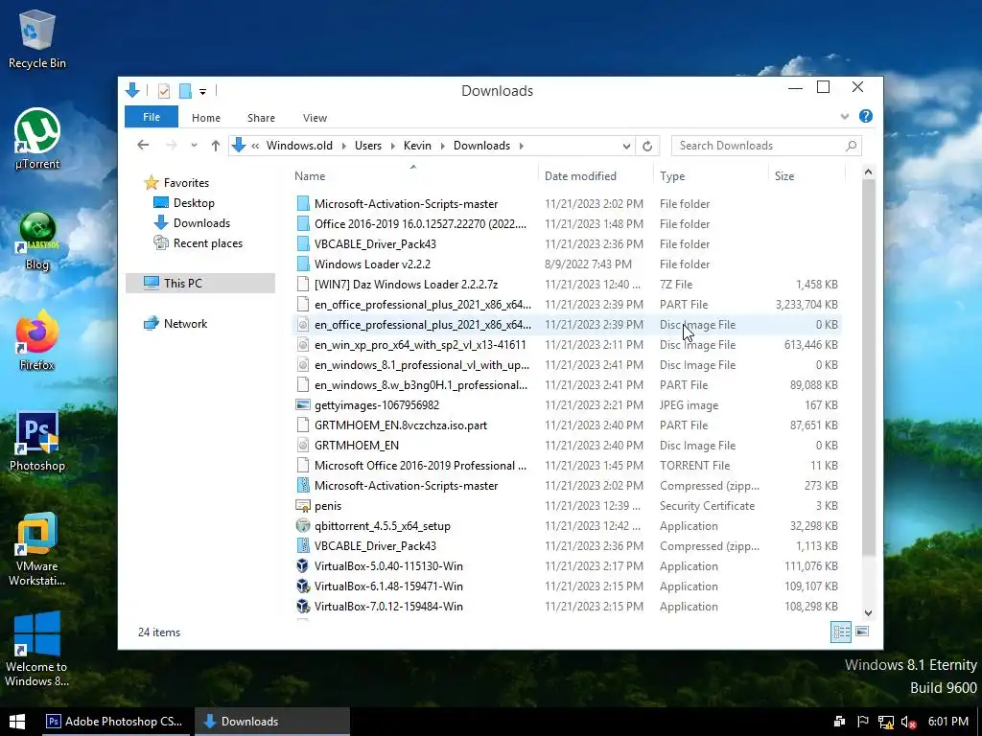
Task: Select the qbittorrent_4.5.5_x64_setup file icon
Action: [x=303, y=526]
